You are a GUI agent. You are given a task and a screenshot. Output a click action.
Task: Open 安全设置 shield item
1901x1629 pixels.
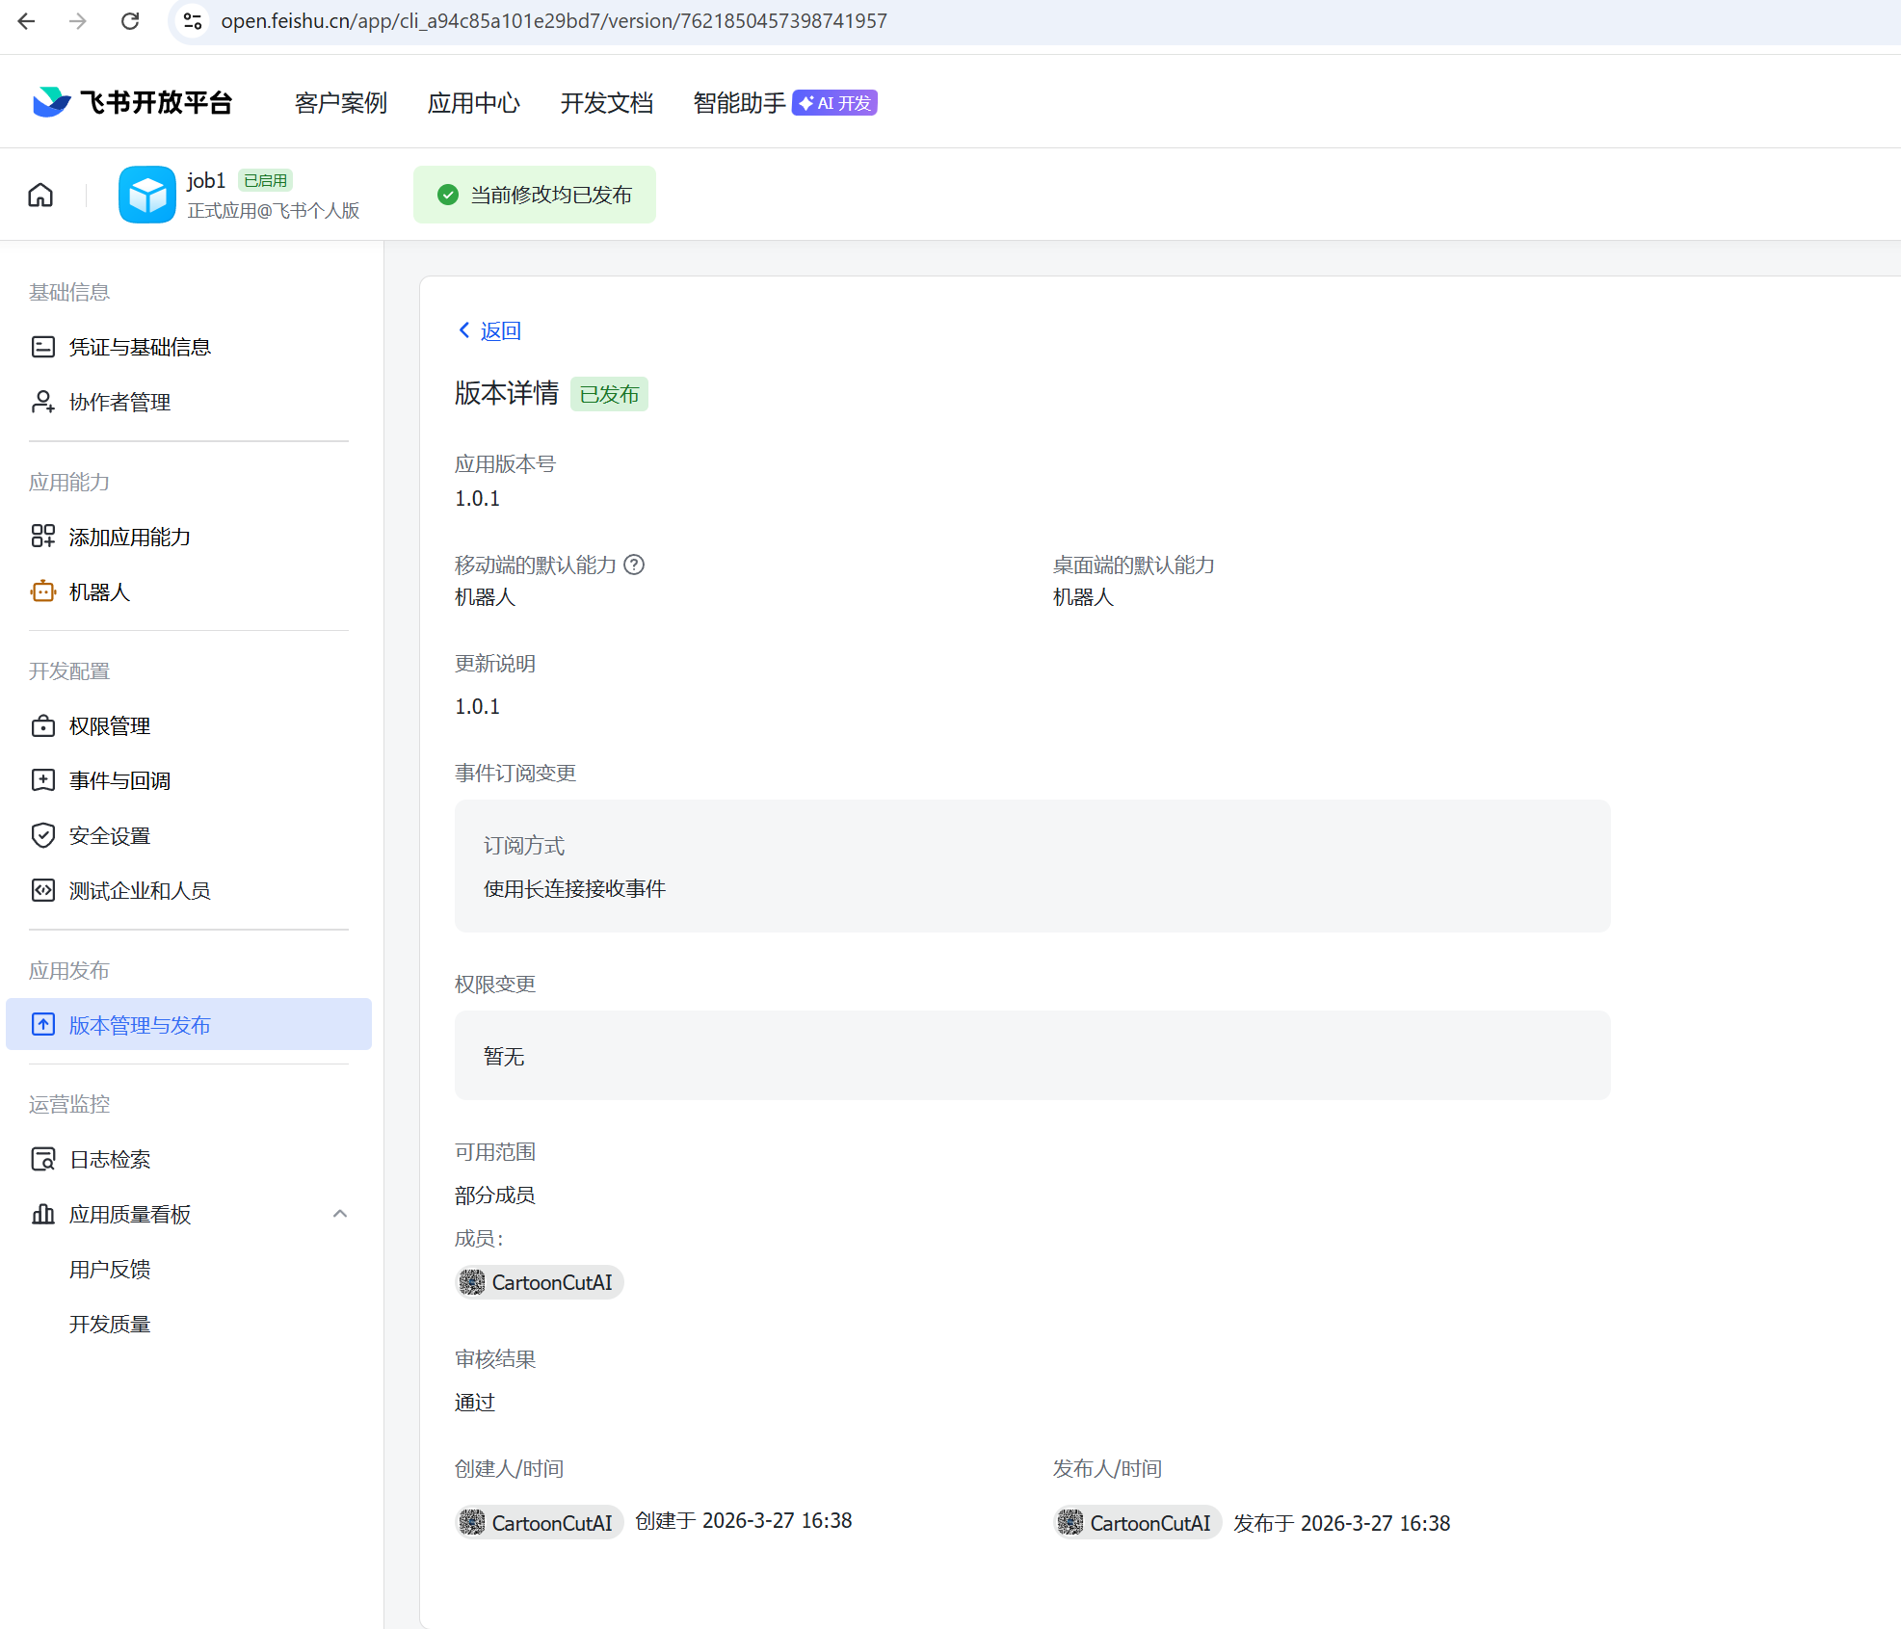(109, 836)
